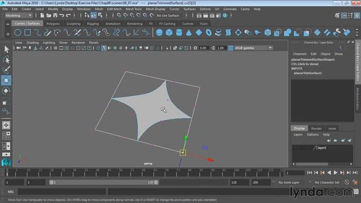Select the NURBS Square shelf icon
Screen dimensions: 361x203
[x=28, y=33]
